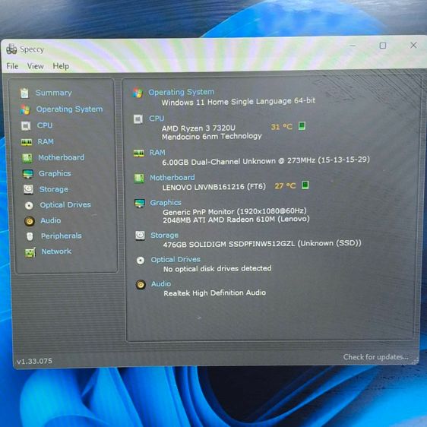427x427 pixels.
Task: Select RAM in the sidebar list
Action: [x=46, y=141]
